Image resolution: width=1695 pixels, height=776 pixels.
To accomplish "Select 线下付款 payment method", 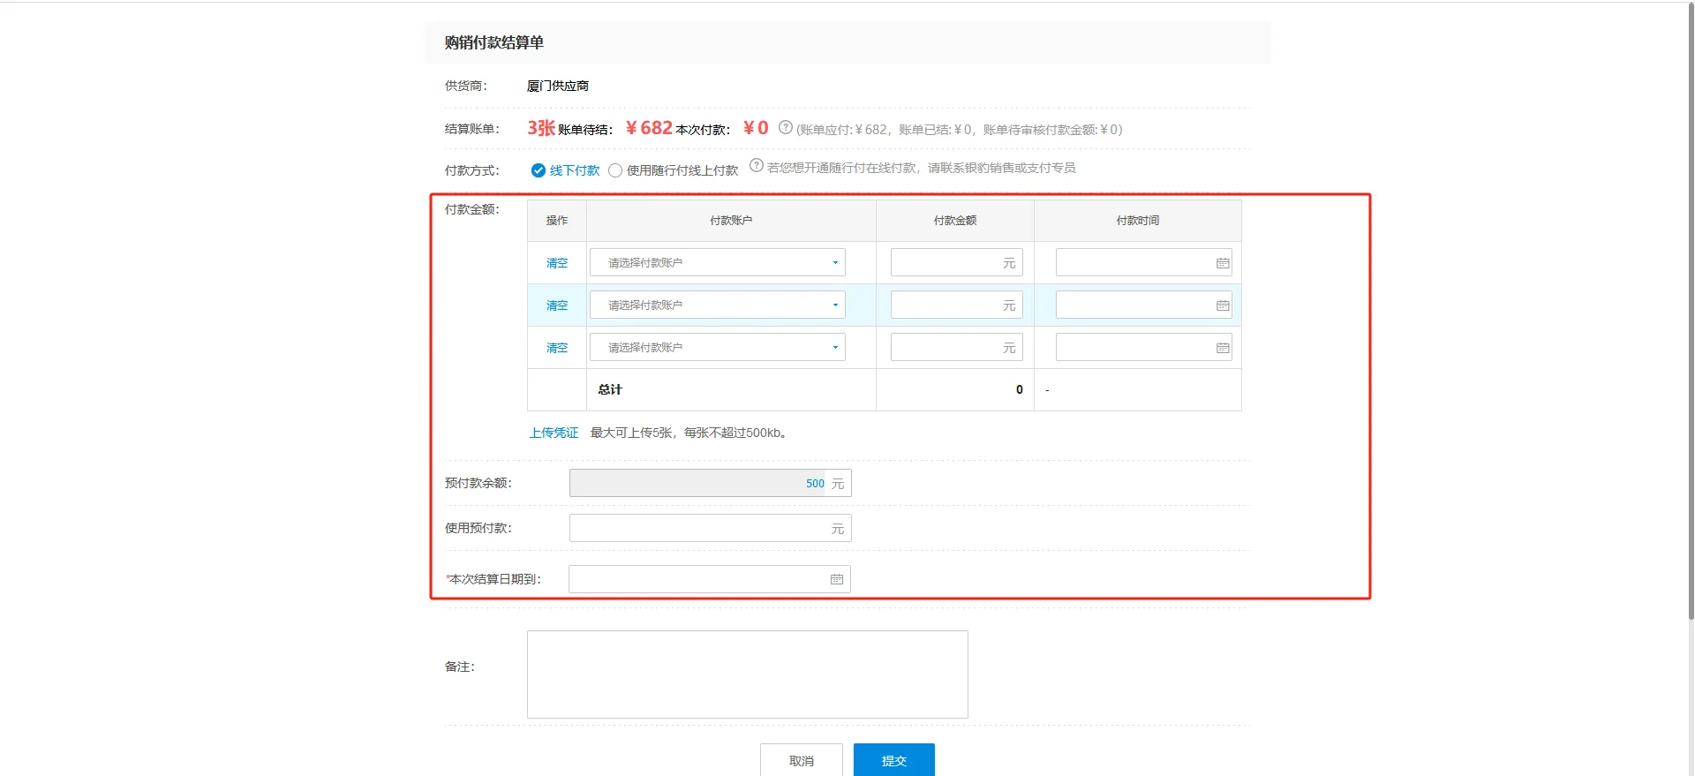I will (x=539, y=170).
